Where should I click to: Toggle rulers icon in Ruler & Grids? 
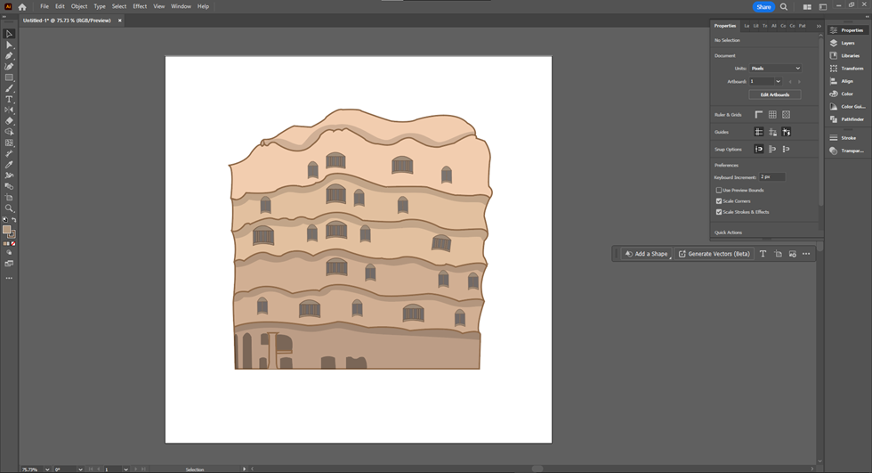click(x=758, y=115)
